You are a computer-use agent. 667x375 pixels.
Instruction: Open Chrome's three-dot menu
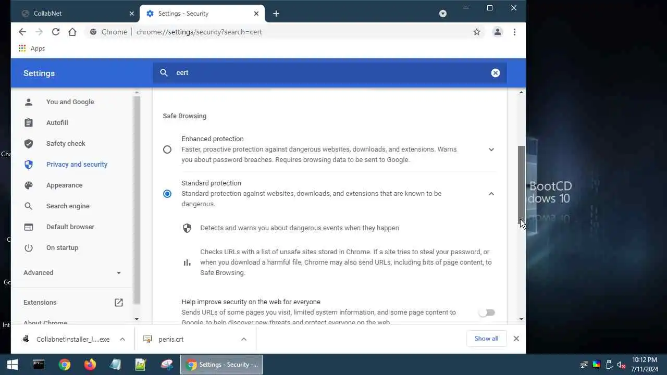click(514, 32)
